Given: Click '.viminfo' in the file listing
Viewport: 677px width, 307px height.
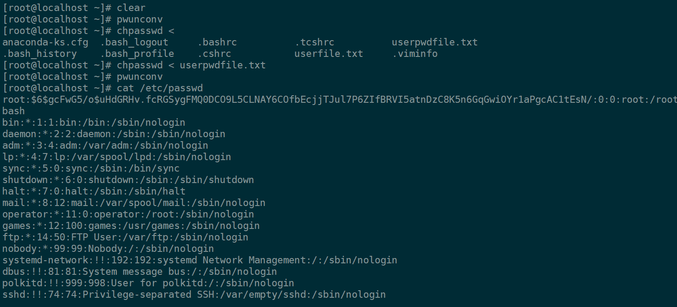Looking at the screenshot, I should pos(414,54).
